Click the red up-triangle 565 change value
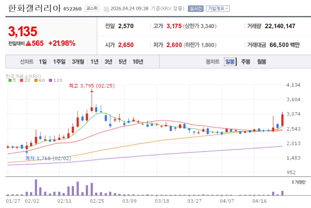Image resolution: width=311 pixels, height=208 pixels. (35, 43)
